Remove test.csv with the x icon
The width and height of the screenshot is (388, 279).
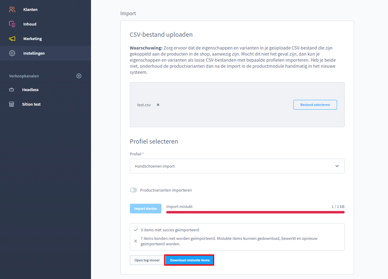click(158, 105)
